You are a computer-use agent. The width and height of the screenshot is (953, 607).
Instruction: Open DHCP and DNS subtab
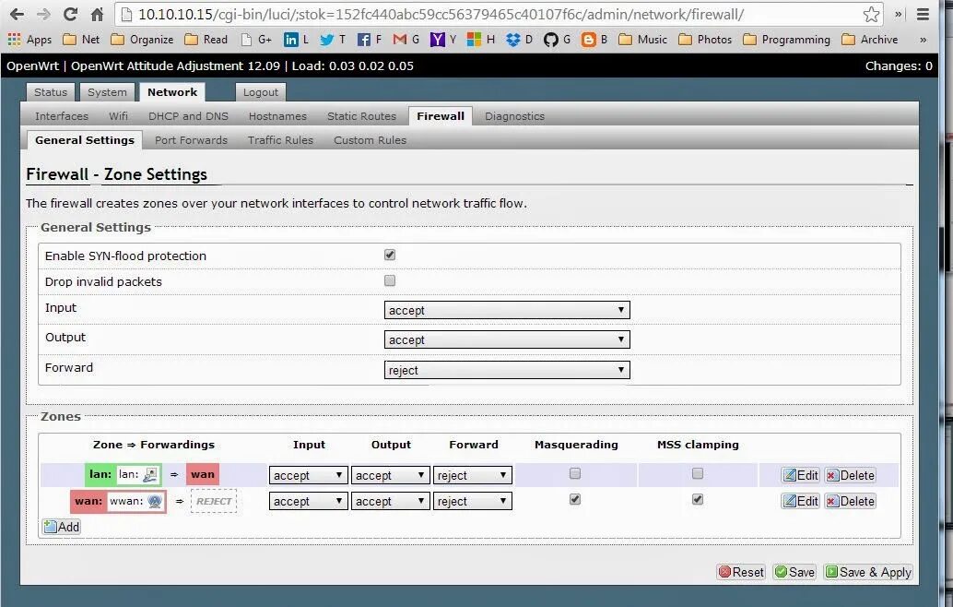188,116
